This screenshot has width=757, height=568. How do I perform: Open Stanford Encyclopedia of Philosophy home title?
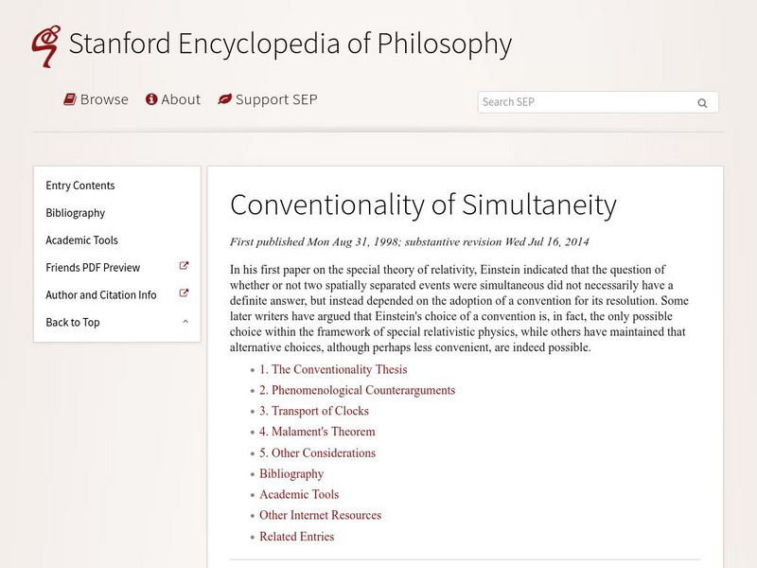coord(290,44)
